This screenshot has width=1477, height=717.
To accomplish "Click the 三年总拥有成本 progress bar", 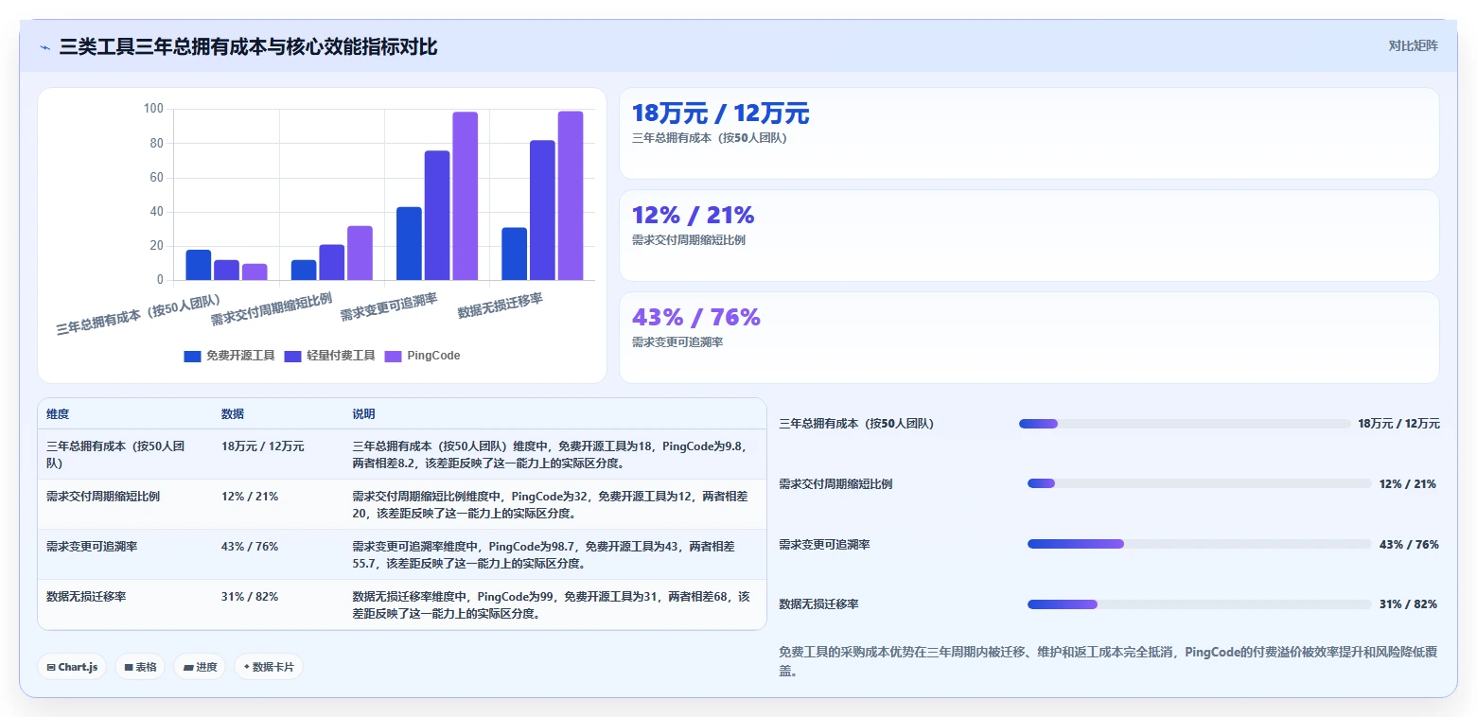I will click(x=1185, y=424).
